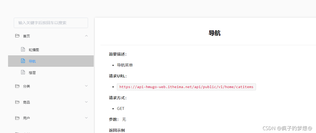
Task: Select the 导航 menu entry
Action: (51, 61)
